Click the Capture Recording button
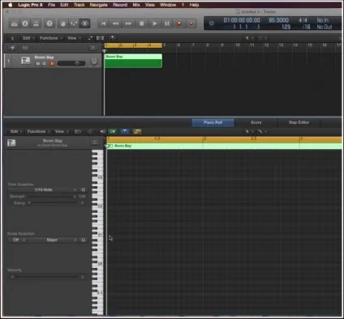The image size is (344, 319). coord(191,23)
